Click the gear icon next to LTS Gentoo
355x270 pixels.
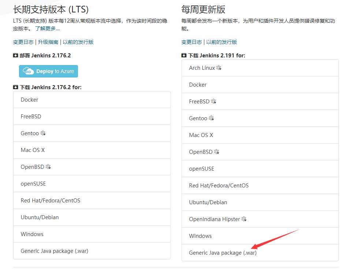tap(43, 133)
